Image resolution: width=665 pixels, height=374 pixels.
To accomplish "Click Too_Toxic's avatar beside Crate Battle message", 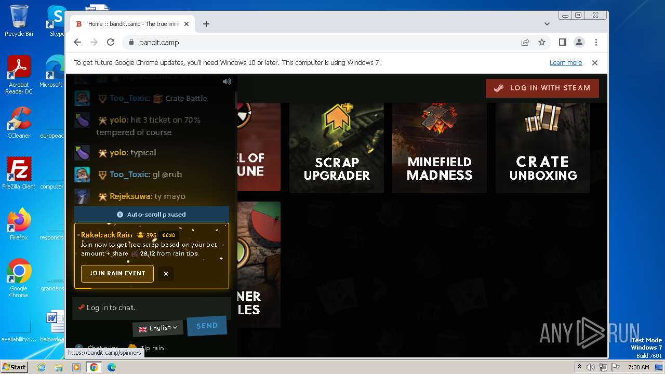I will (x=82, y=98).
